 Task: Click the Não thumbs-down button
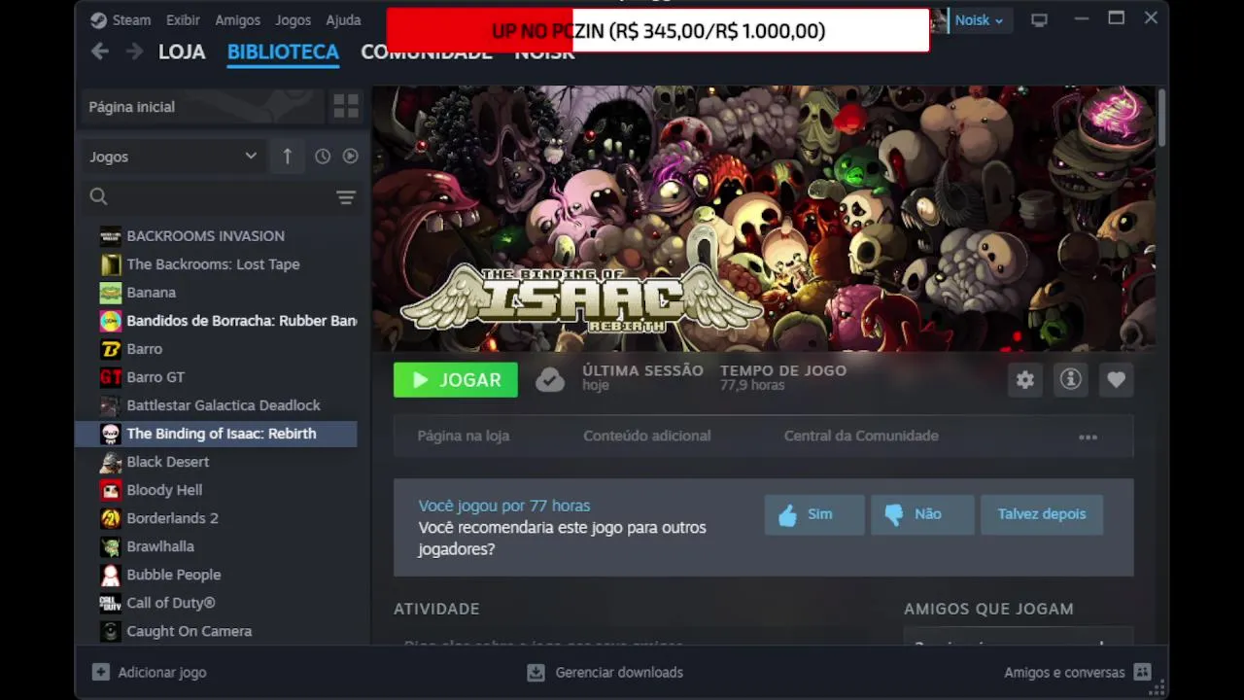coord(922,514)
